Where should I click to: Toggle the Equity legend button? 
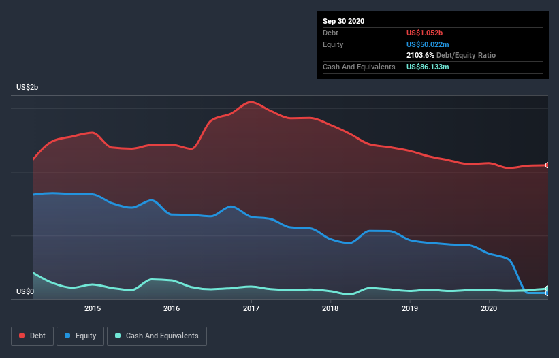point(80,336)
